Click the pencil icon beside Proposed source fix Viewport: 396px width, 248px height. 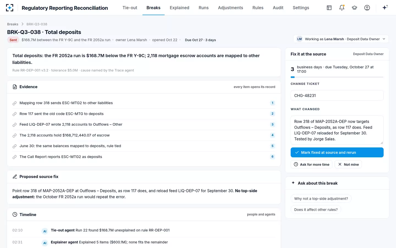[x=15, y=177]
